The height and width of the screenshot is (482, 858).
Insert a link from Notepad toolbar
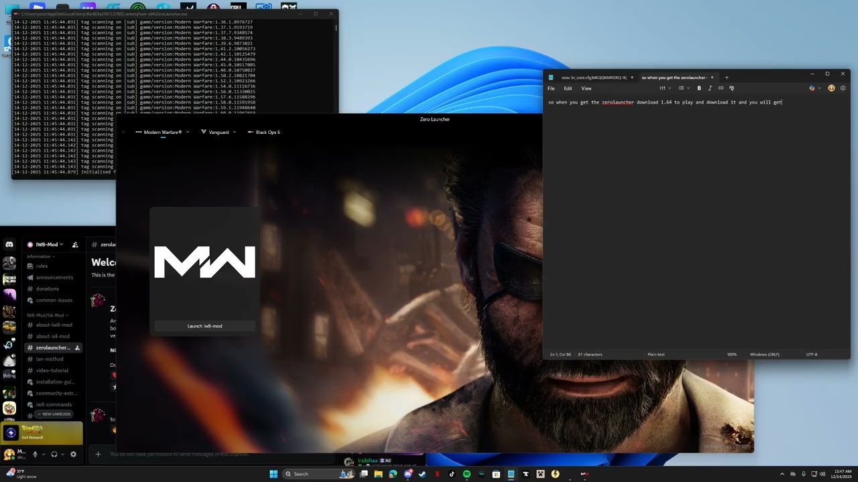[721, 88]
